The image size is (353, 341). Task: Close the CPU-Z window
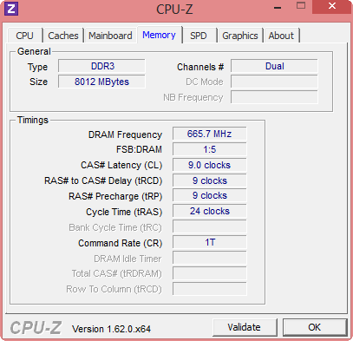[x=332, y=6]
